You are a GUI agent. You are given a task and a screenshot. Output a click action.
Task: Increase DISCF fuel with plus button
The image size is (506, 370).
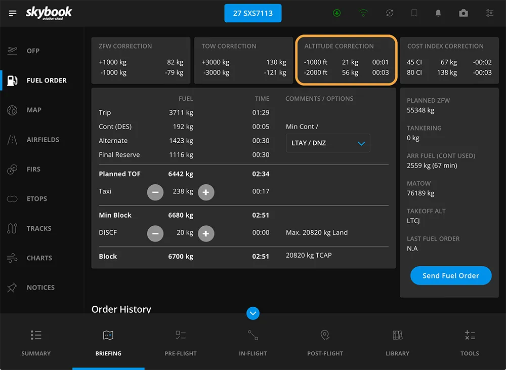[x=206, y=233]
